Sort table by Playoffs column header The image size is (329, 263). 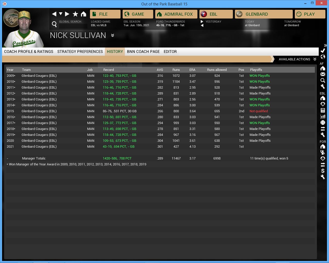tap(256, 70)
